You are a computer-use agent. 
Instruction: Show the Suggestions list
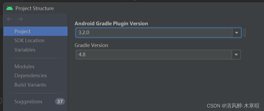(29, 102)
